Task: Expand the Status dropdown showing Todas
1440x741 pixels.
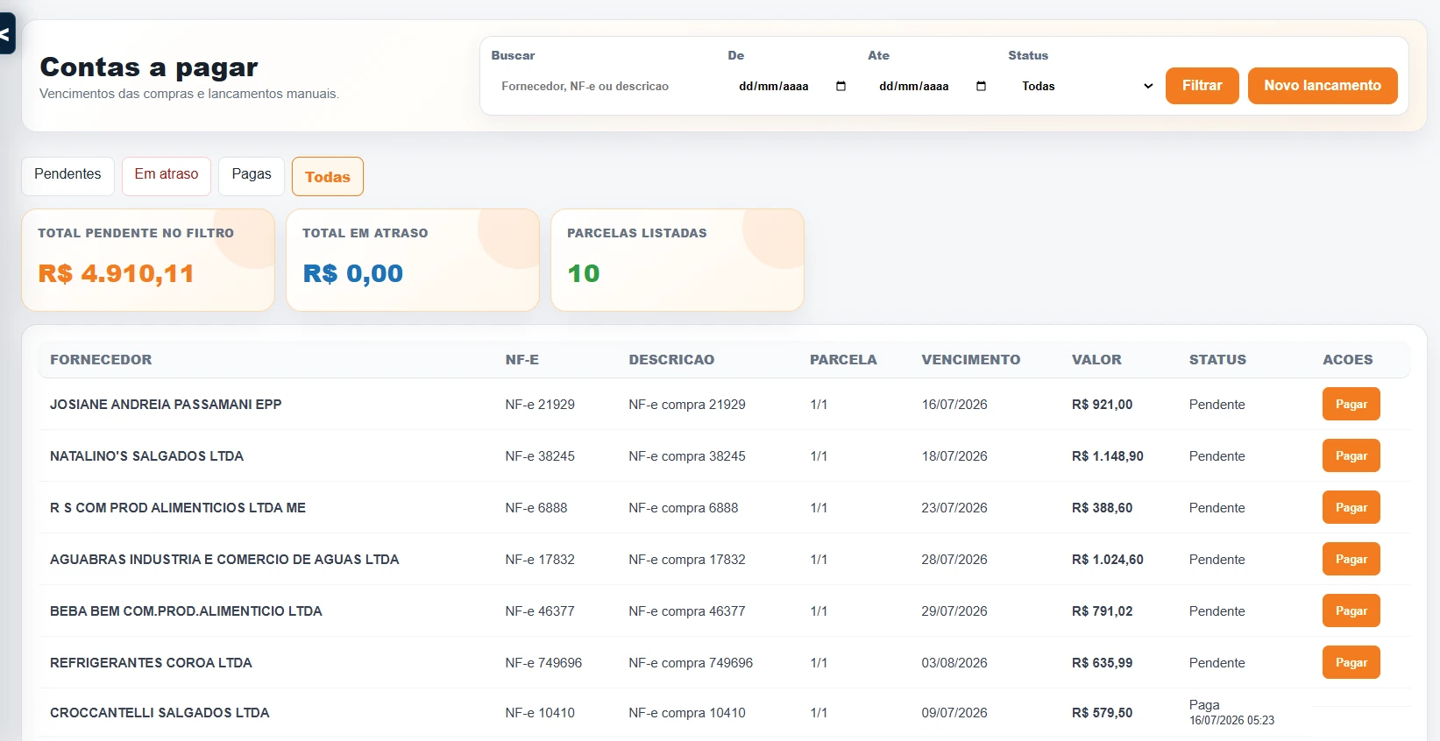Action: click(x=1087, y=86)
